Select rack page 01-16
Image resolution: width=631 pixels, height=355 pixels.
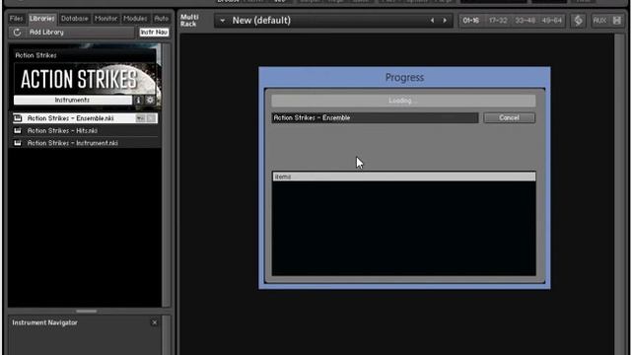[x=471, y=21]
